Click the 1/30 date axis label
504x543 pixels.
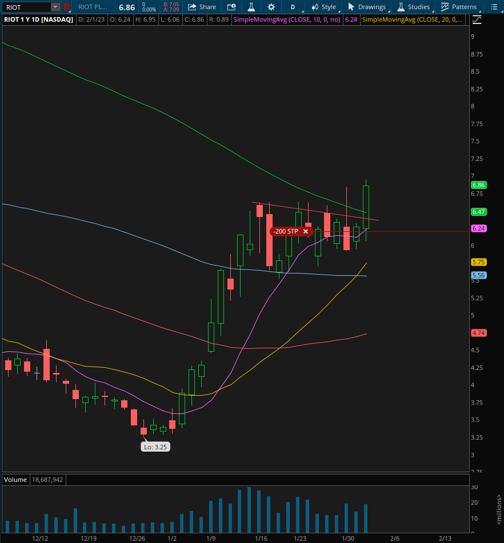348,538
